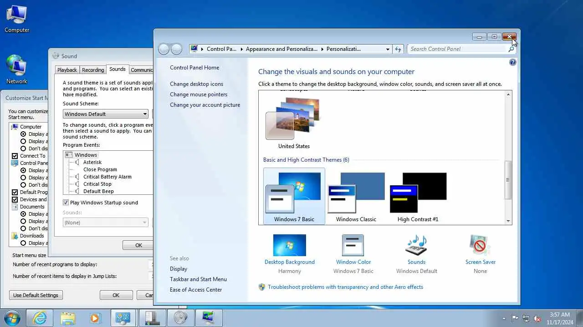Screen dimensions: 583x327
Task: Open the Screen Saver setting icon
Action: pos(480,245)
